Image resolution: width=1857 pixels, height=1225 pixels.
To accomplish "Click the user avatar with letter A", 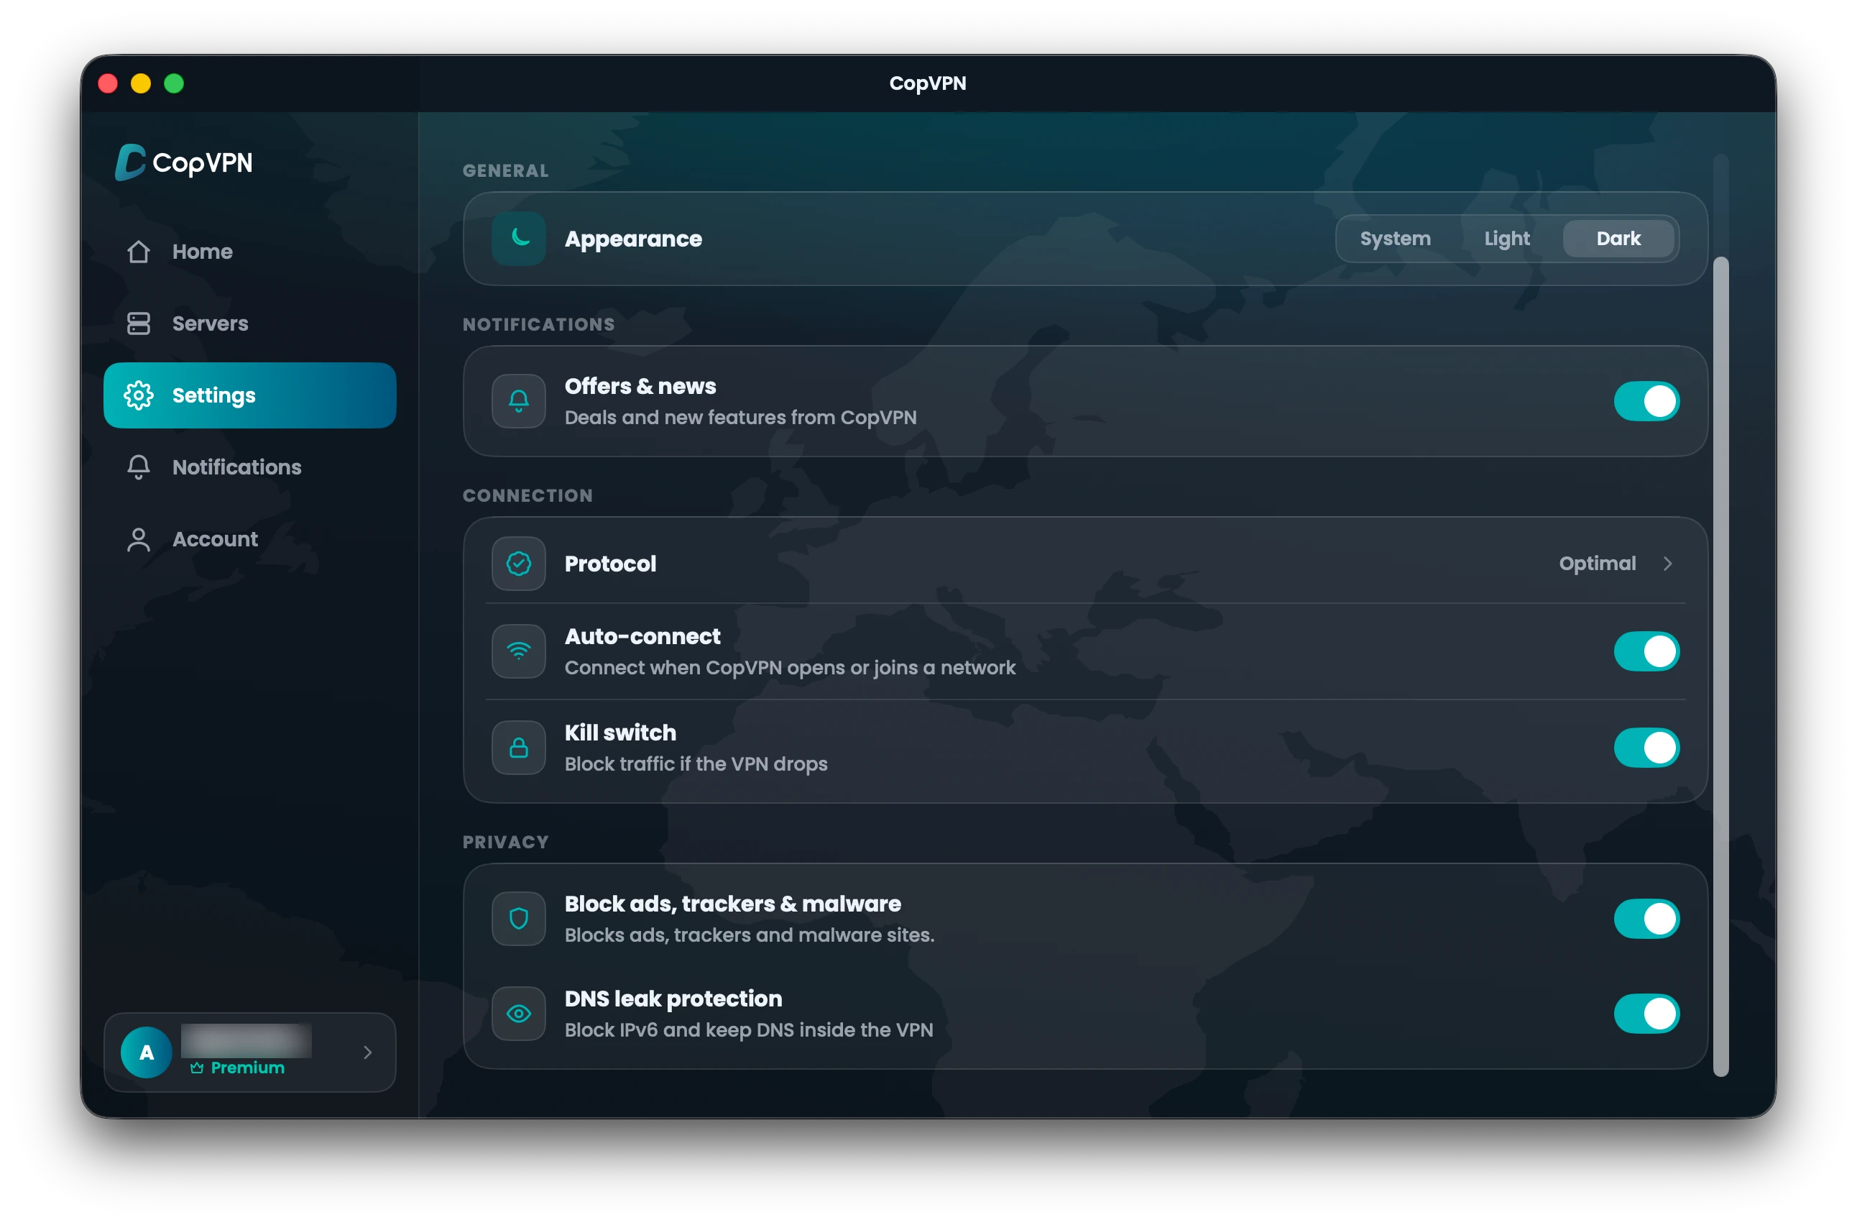I will click(146, 1052).
